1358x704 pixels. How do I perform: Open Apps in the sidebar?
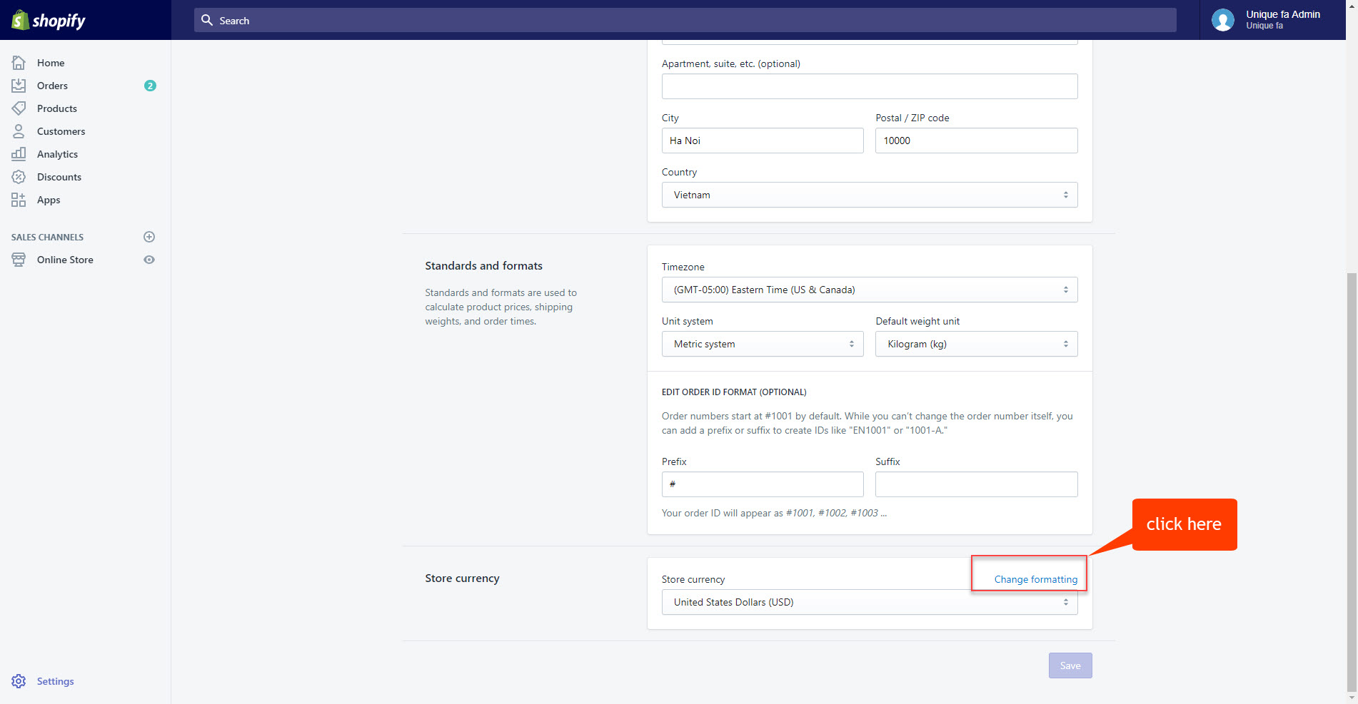click(49, 200)
